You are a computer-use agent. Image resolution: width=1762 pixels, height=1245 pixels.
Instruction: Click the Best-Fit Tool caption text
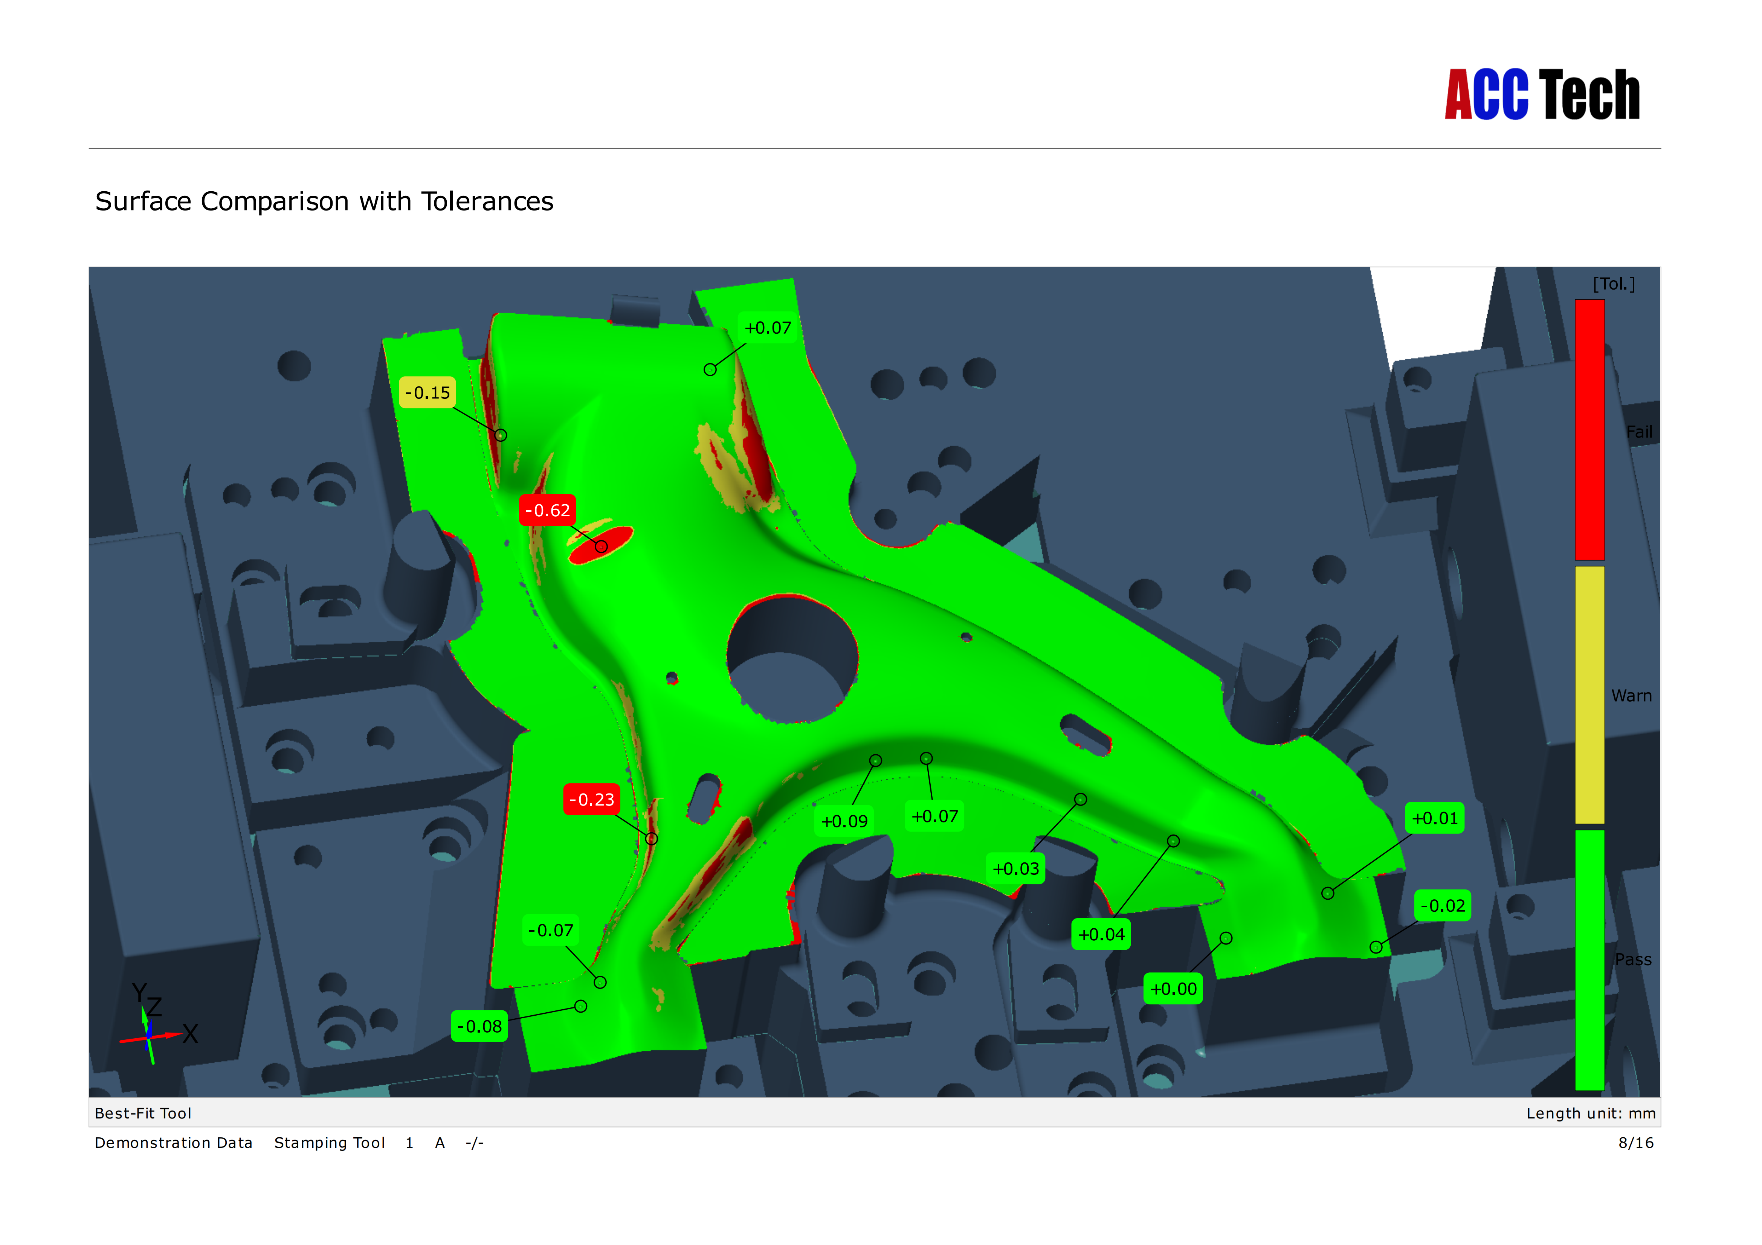pyautogui.click(x=143, y=1113)
